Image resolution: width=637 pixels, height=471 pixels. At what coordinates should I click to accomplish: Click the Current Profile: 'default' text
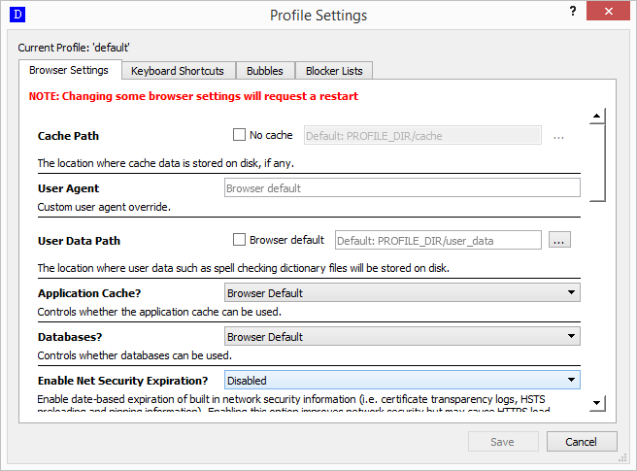pos(74,48)
